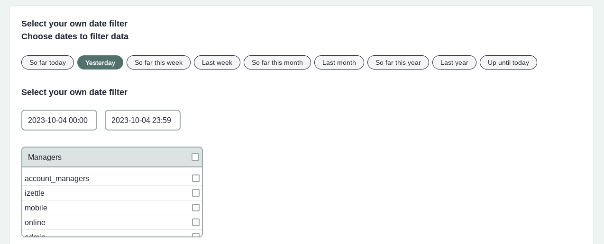
Task: Filter by 'So far this week'
Action: [x=158, y=62]
